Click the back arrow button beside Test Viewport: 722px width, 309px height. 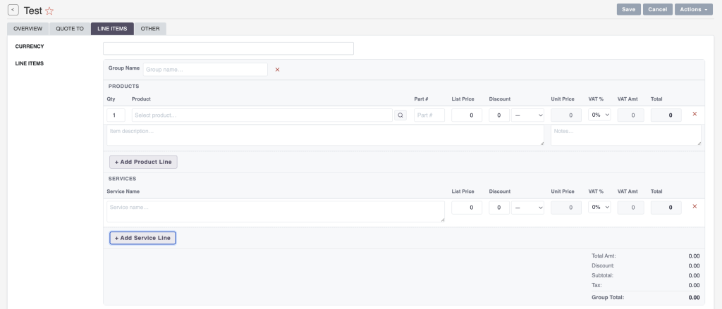point(13,10)
